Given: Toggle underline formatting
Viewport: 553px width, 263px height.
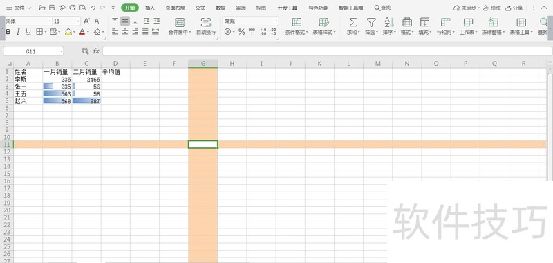Looking at the screenshot, I should point(28,32).
